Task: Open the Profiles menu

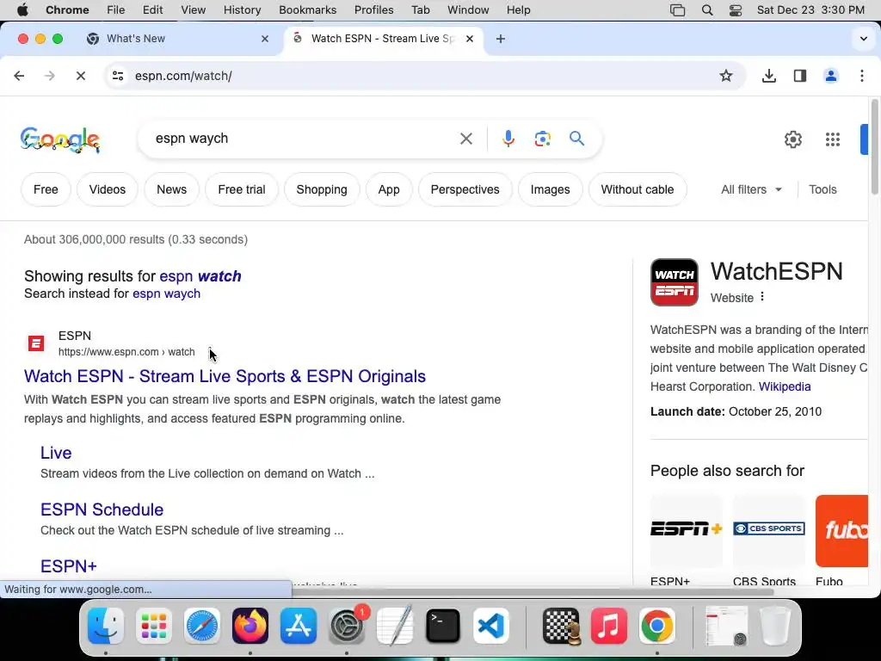Action: 373,10
